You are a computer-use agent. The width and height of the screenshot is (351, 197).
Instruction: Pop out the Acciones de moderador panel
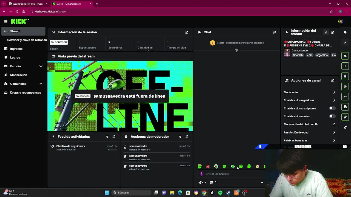187,137
